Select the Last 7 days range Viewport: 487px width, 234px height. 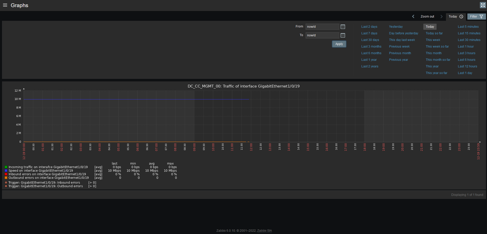(x=369, y=33)
